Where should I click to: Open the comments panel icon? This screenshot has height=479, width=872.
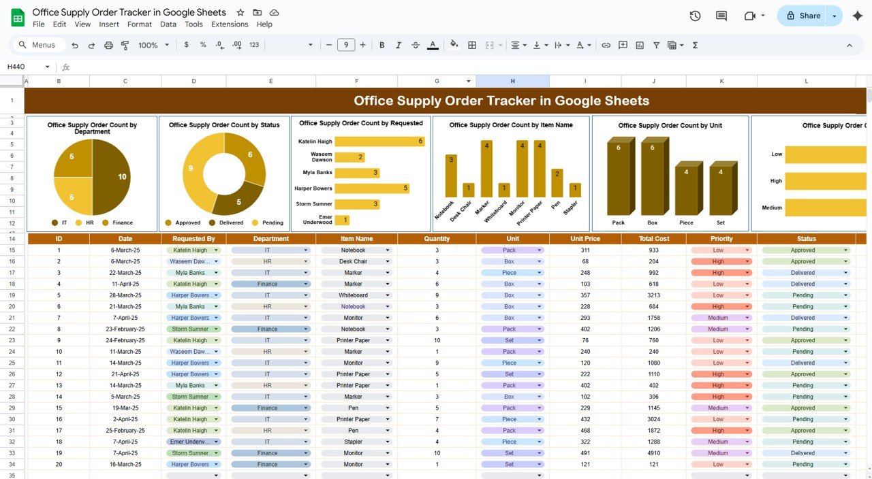tap(721, 16)
